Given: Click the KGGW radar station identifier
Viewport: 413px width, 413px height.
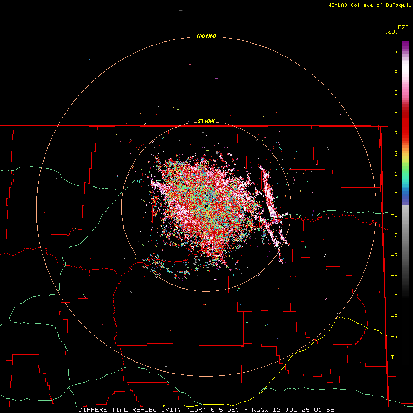Looking at the screenshot, I should (260, 410).
